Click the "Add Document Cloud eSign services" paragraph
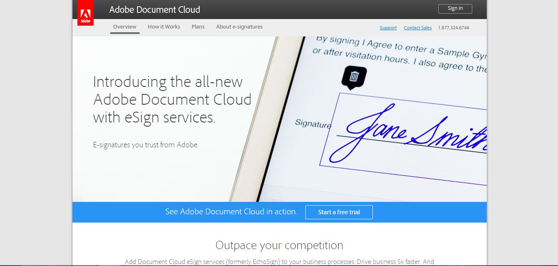The width and height of the screenshot is (558, 266). pos(279,262)
